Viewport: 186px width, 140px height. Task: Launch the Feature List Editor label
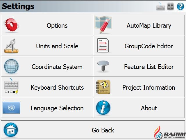pos(149,67)
